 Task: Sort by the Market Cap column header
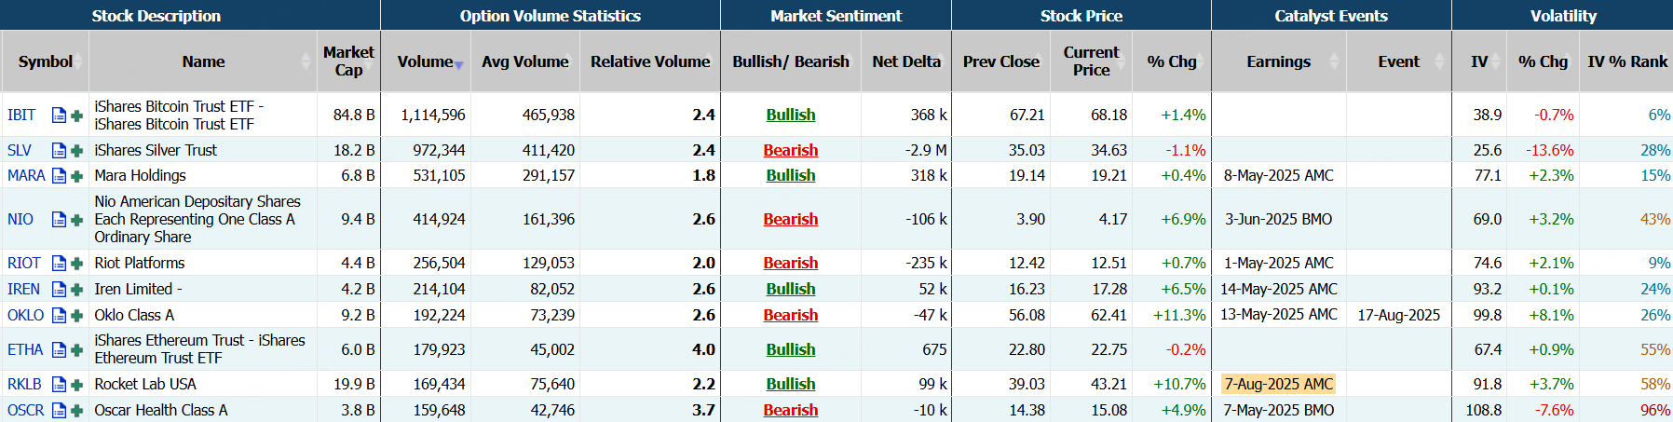(x=348, y=61)
